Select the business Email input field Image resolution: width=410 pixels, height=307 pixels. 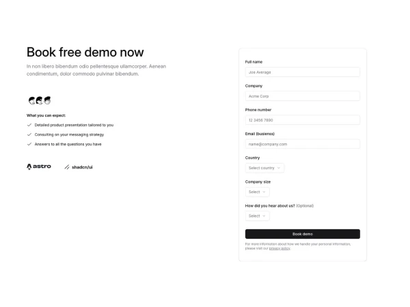coord(303,144)
